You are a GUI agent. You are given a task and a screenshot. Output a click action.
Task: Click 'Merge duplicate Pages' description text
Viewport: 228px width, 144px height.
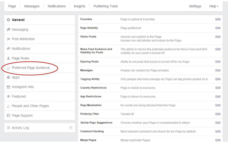[135, 140]
